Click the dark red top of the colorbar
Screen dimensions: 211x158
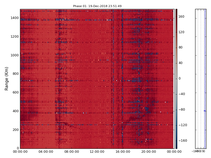(176, 11)
